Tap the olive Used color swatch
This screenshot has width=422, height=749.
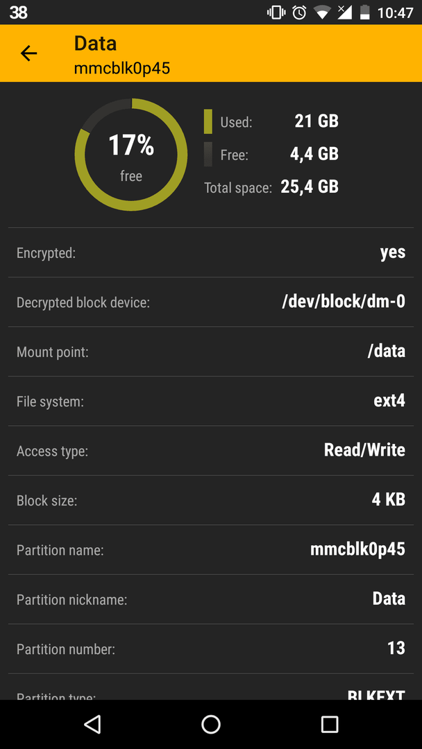pos(208,121)
